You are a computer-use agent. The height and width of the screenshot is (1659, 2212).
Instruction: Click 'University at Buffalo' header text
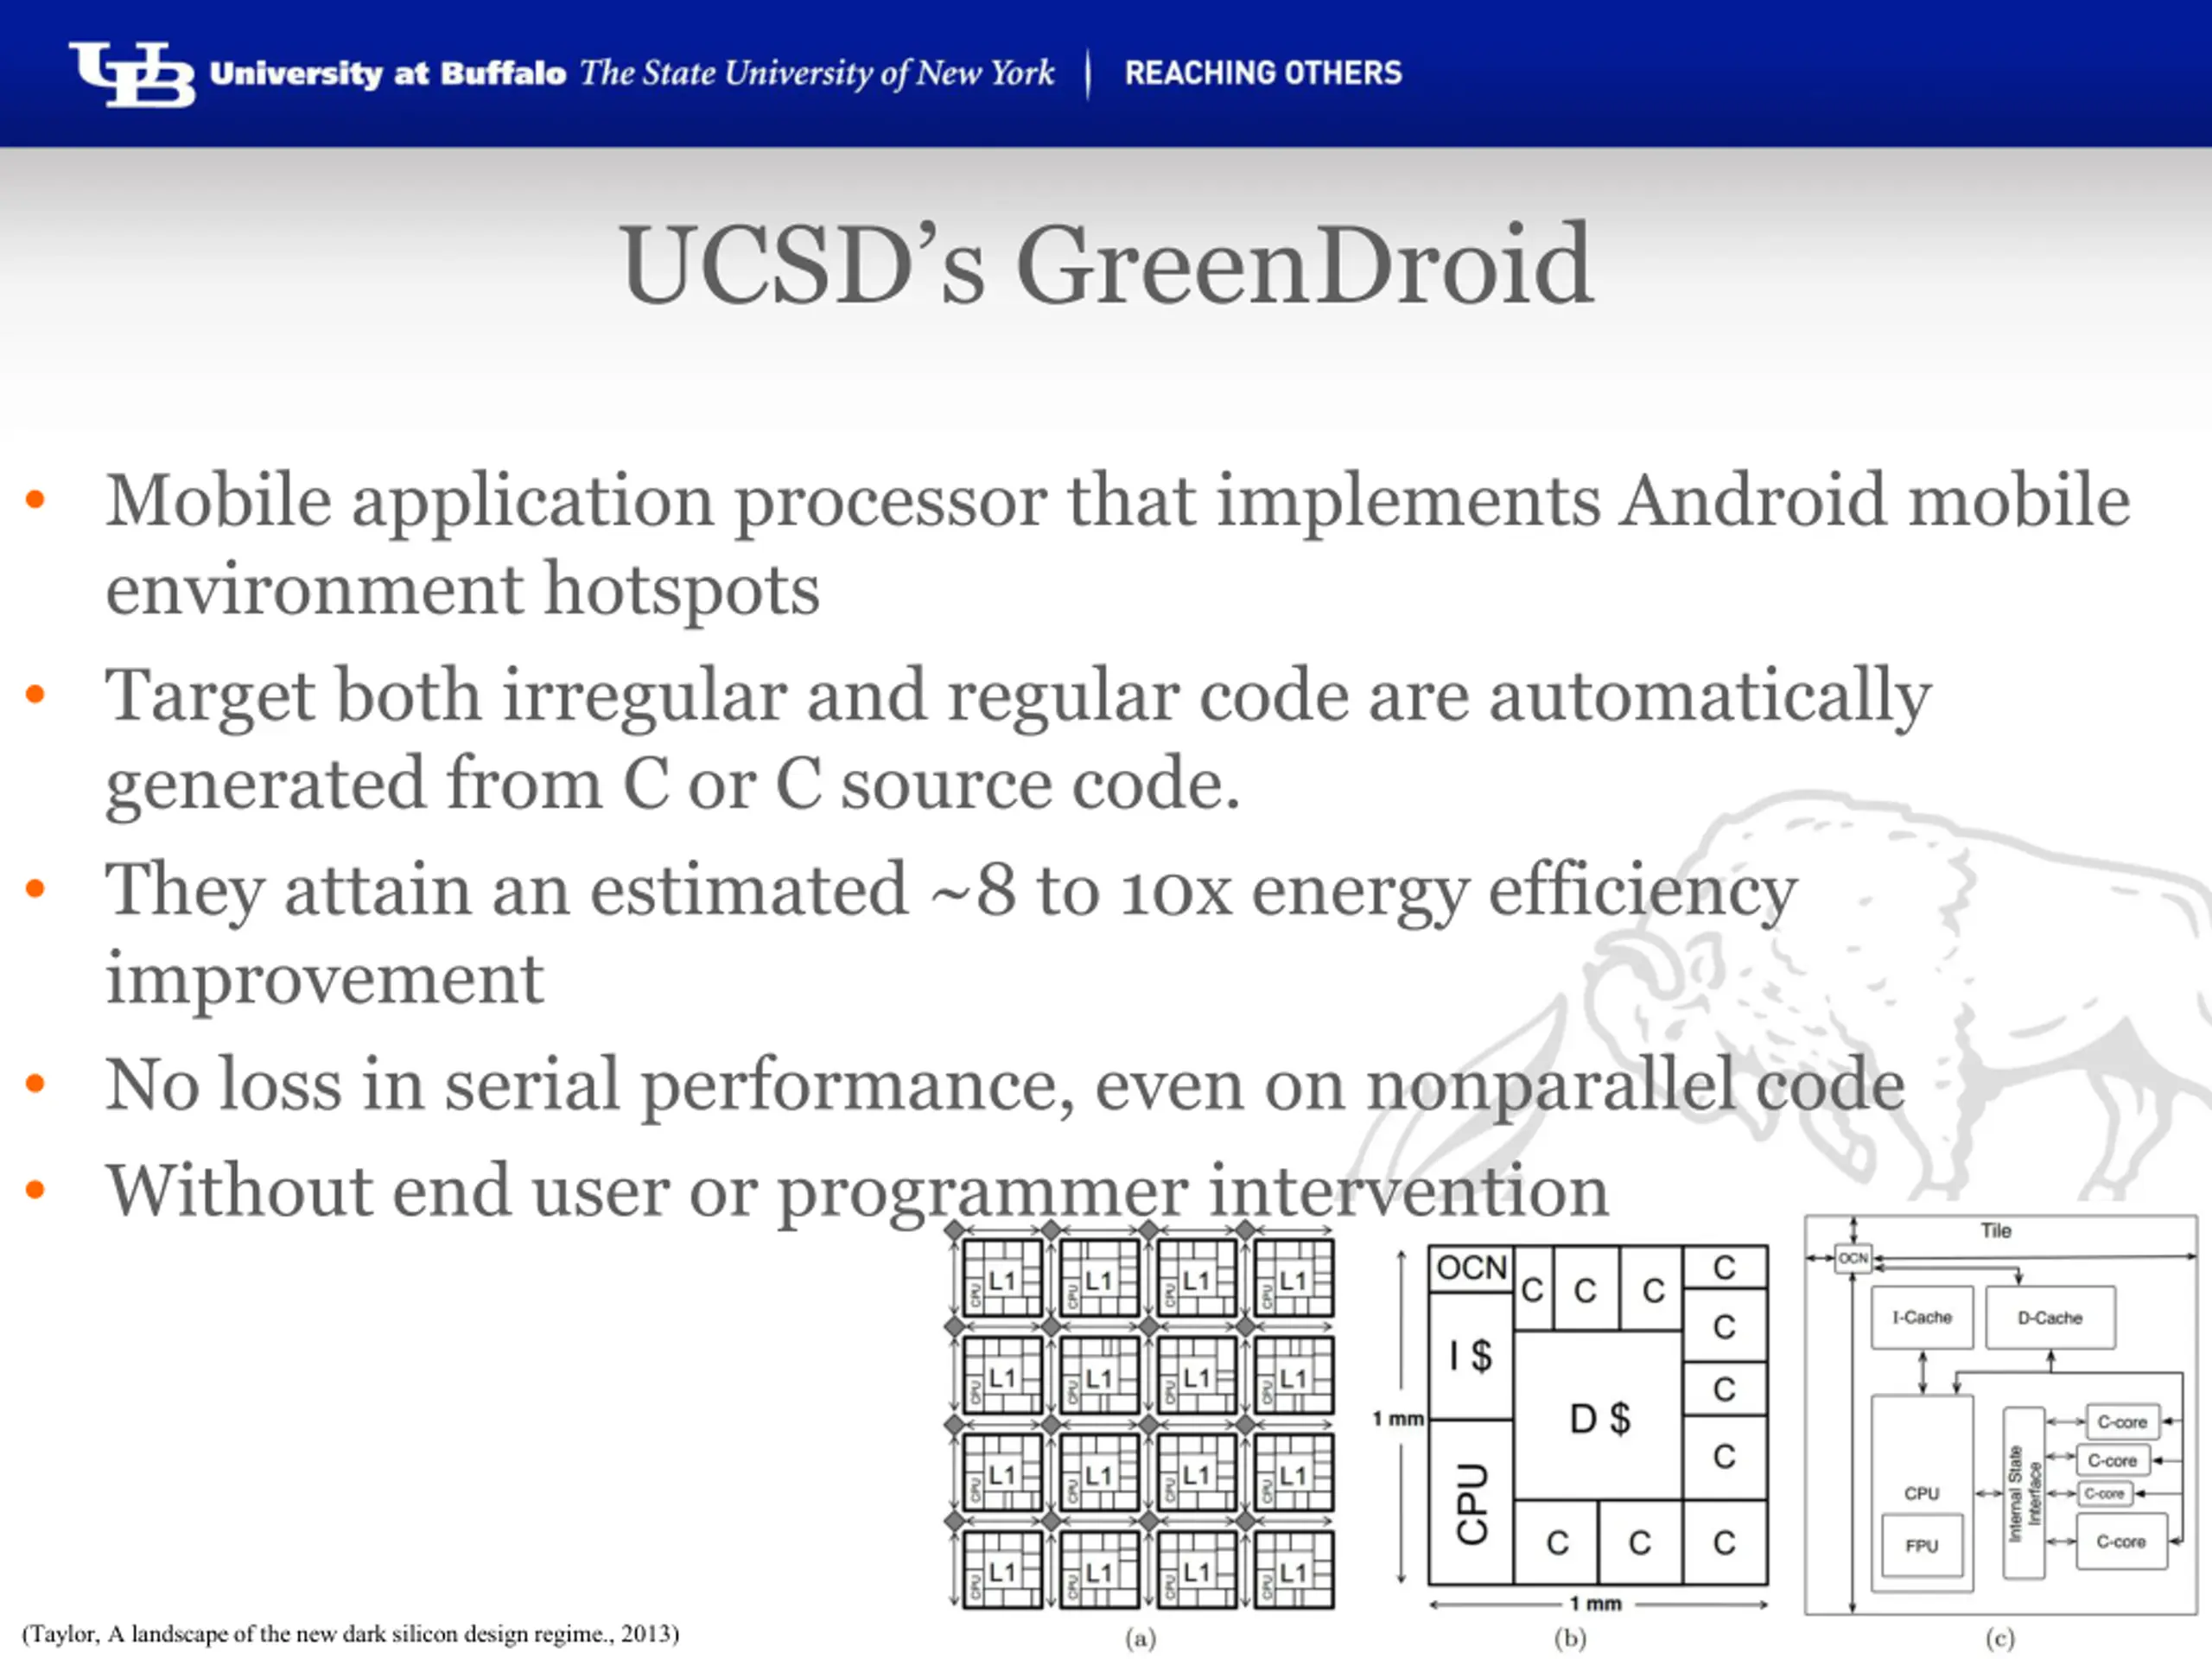pyautogui.click(x=388, y=73)
